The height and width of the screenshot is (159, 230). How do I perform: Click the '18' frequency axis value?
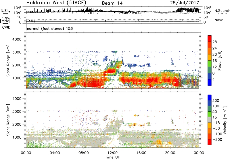coord(19,17)
